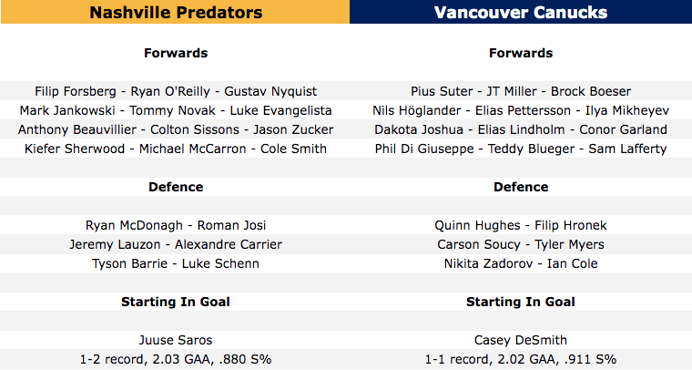
Task: Click the Di Giuseppe - Blueger - Lafferty line
Action: click(520, 149)
